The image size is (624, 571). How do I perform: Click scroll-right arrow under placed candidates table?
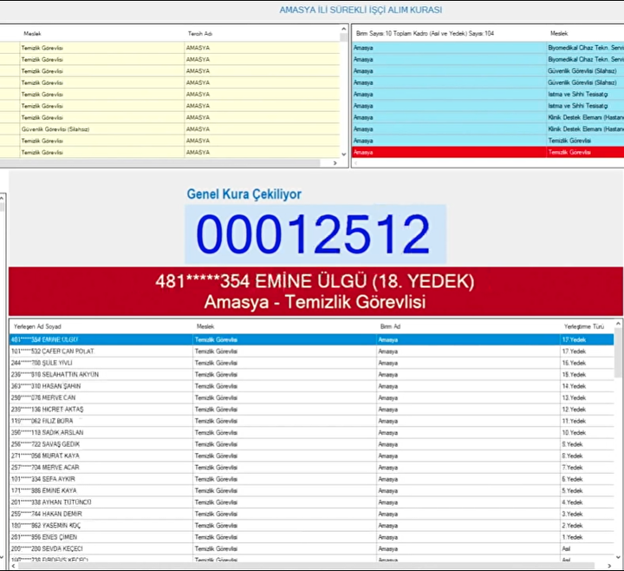coord(609,566)
